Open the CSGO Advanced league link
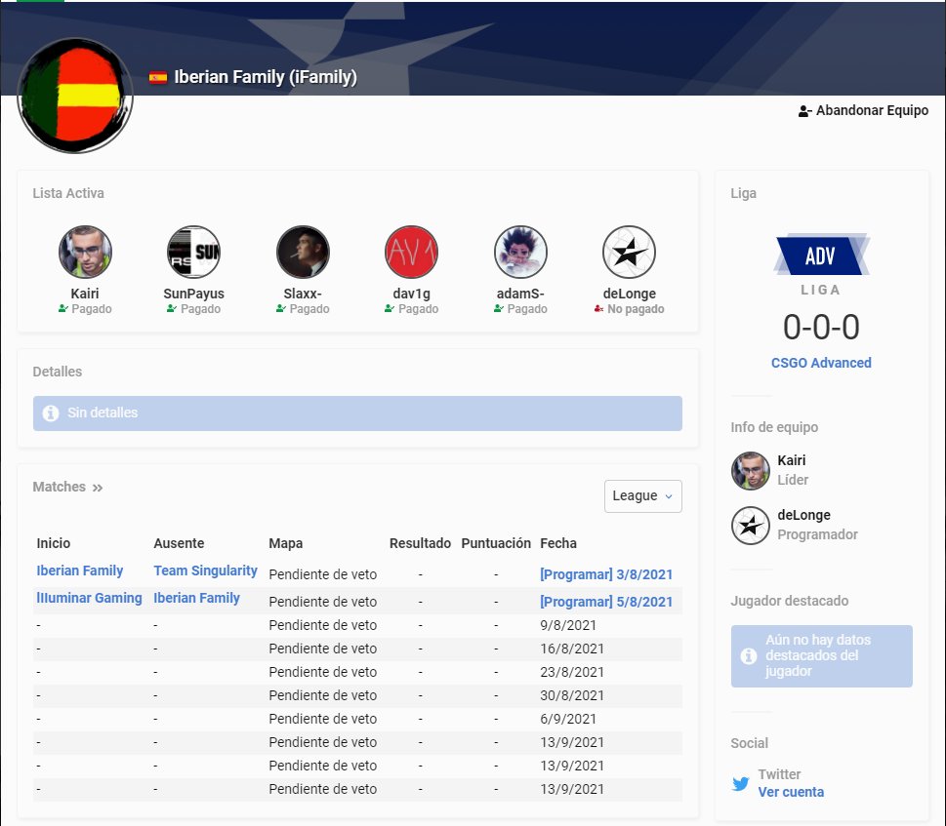Screen dimensions: 946x826 tap(821, 363)
